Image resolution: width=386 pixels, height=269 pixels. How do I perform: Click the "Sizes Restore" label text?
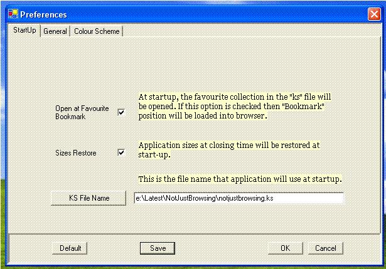[x=75, y=152]
